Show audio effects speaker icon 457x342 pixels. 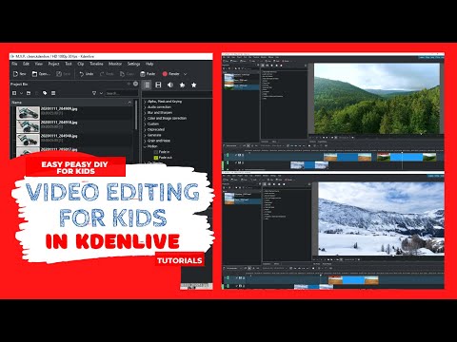(x=170, y=85)
